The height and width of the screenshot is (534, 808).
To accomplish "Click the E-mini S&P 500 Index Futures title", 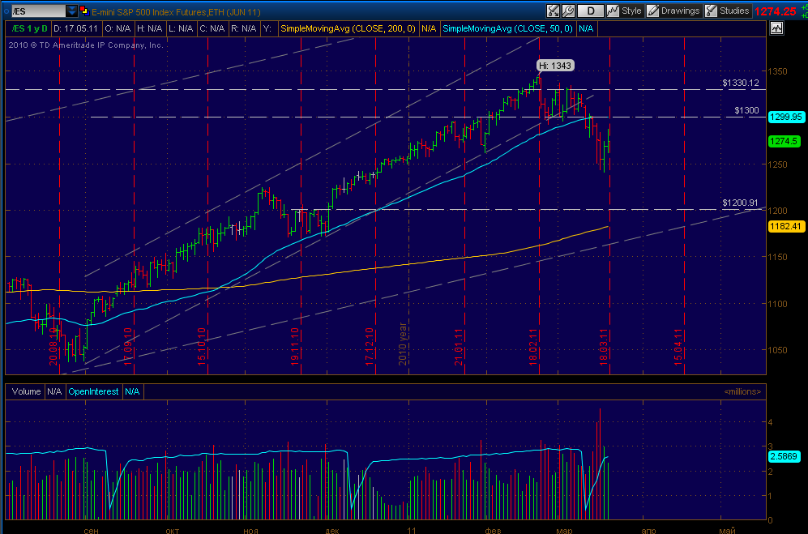I will click(176, 11).
